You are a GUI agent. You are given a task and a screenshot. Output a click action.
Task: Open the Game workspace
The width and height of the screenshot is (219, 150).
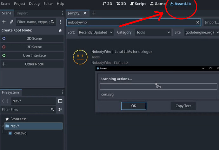[x=158, y=4]
